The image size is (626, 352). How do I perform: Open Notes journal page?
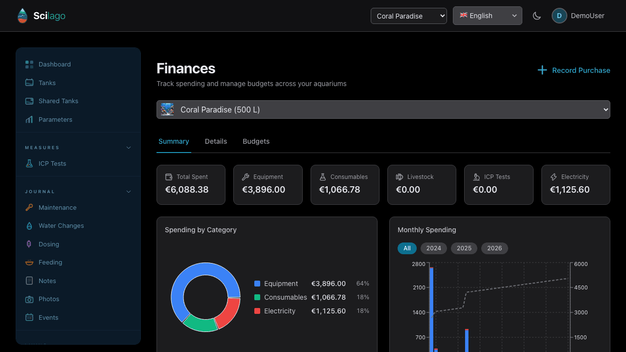[47, 281]
